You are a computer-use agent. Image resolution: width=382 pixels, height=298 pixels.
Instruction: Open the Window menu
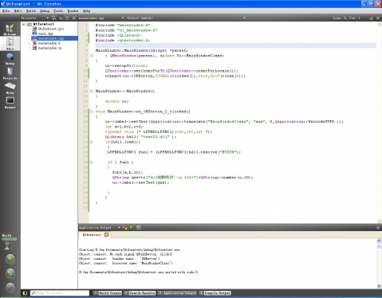pyautogui.click(x=73, y=11)
